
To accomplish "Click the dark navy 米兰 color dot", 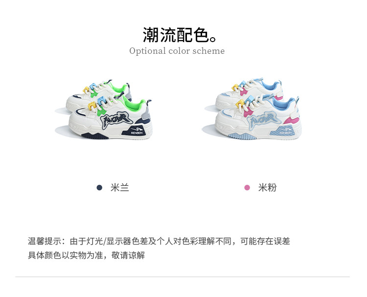I will click(x=99, y=187).
